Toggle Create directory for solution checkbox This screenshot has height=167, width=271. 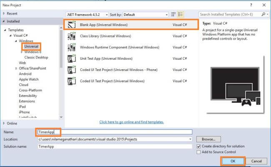(199, 146)
